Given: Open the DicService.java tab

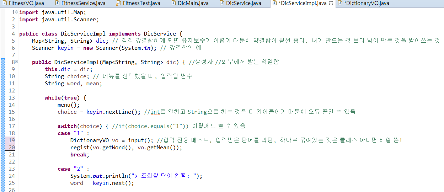Looking at the screenshot, I should point(240,3).
